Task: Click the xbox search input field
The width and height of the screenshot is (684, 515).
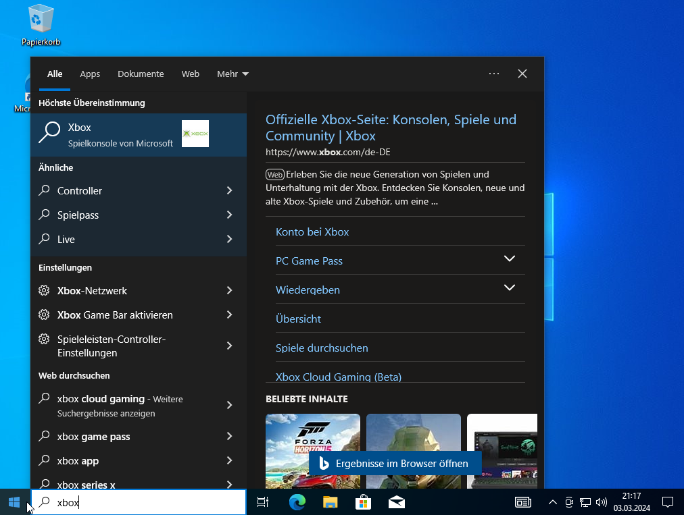Action: tap(139, 502)
